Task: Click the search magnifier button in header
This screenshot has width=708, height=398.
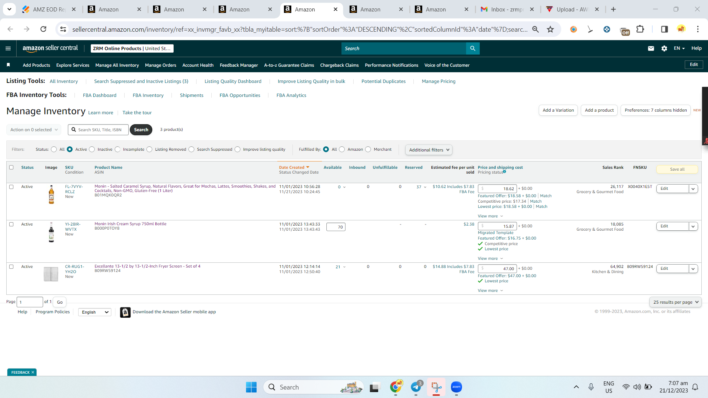Action: tap(473, 48)
